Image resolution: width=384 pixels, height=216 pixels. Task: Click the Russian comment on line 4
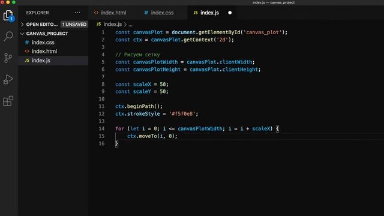pos(137,55)
